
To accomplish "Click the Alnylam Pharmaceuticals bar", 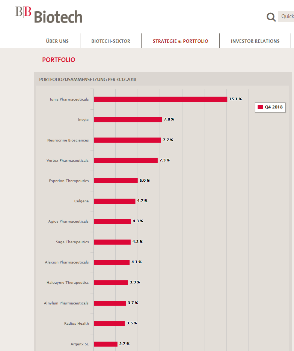I will pyautogui.click(x=110, y=303).
